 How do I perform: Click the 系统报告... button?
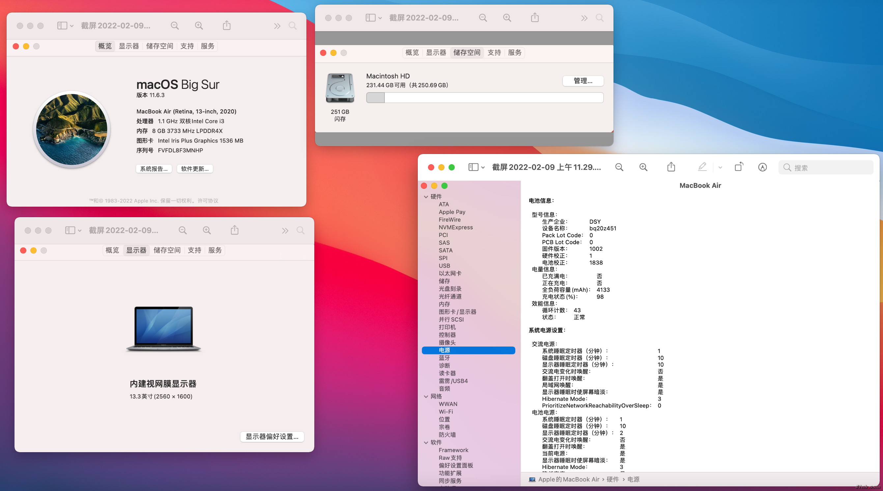pos(154,169)
